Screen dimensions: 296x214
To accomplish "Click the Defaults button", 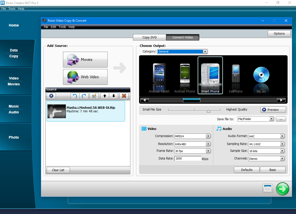I will (246, 170).
